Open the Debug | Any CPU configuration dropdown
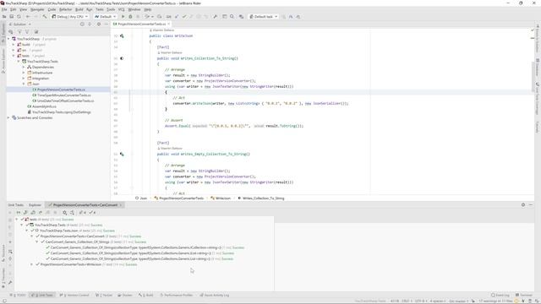 pyautogui.click(x=70, y=17)
